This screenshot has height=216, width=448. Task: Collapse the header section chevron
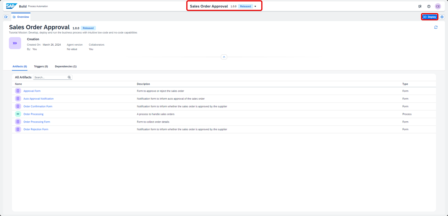coord(224,57)
